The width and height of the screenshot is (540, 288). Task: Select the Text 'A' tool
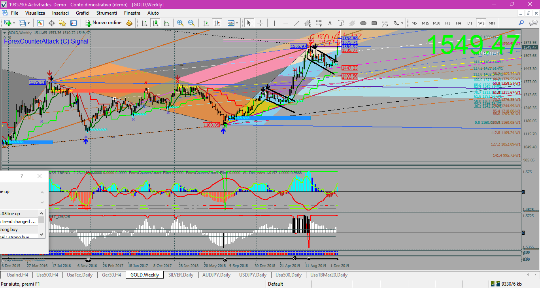click(330, 23)
